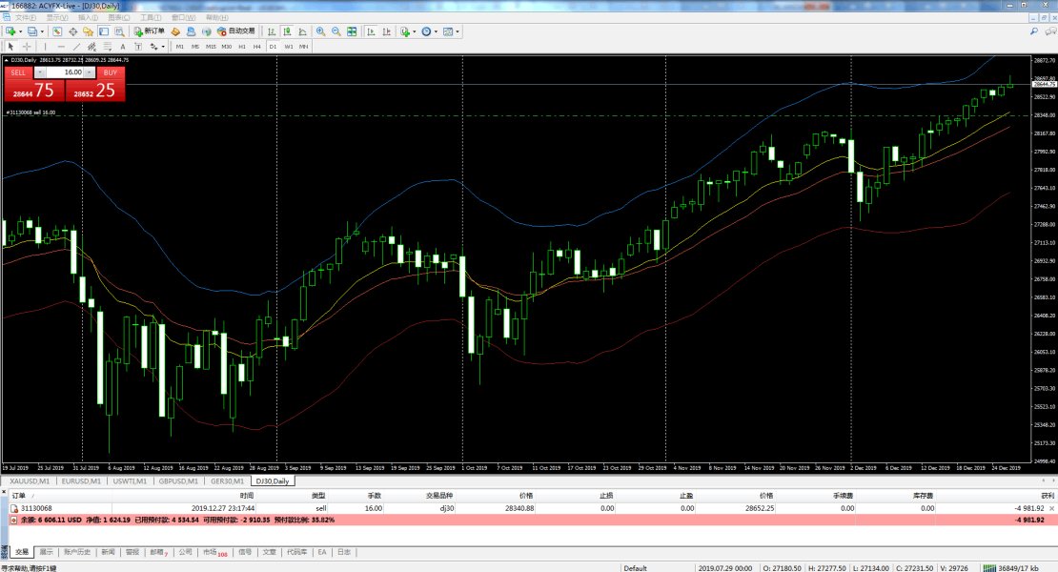The height and width of the screenshot is (572, 1058).
Task: Click the 新订单 (New Order) toolbar button
Action: coord(148,31)
